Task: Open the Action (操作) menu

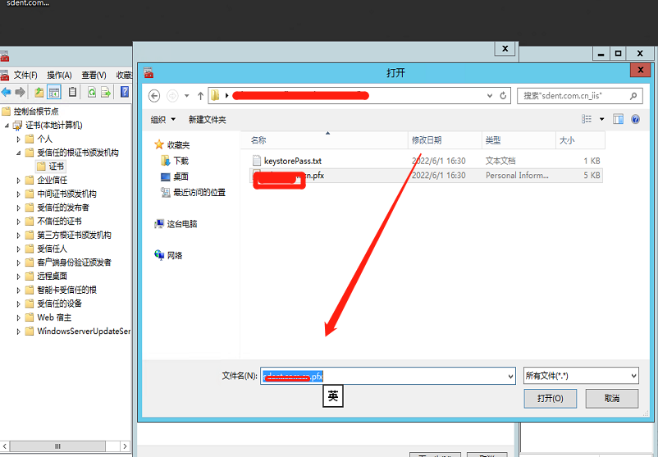Action: tap(59, 75)
